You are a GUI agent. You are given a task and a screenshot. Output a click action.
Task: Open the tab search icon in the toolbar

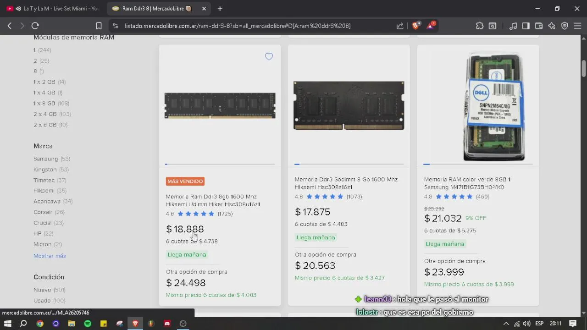click(493, 26)
